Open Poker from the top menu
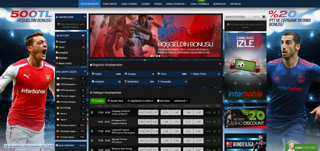The width and height of the screenshot is (320, 151). point(158,4)
